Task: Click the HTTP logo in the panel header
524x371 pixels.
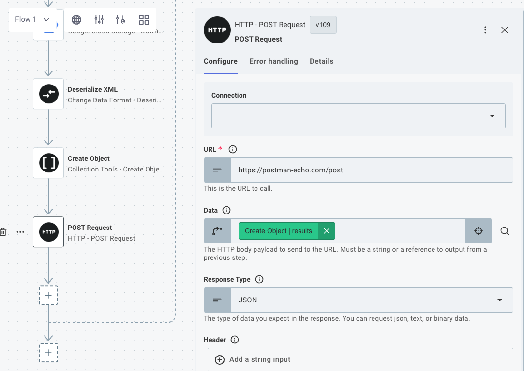Action: click(217, 29)
